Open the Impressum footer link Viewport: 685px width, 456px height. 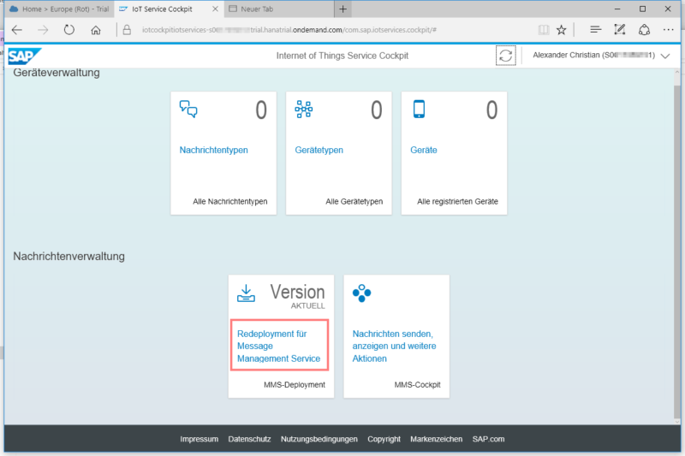[x=200, y=439]
